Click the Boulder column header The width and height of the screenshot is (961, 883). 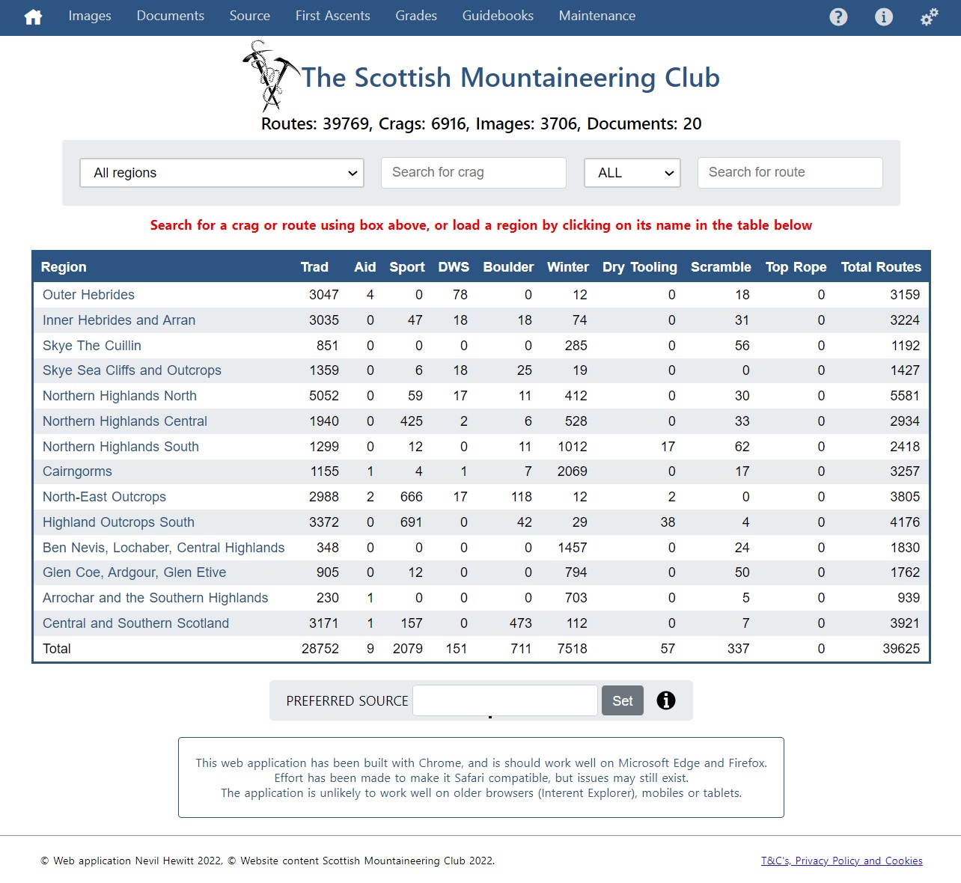coord(509,267)
